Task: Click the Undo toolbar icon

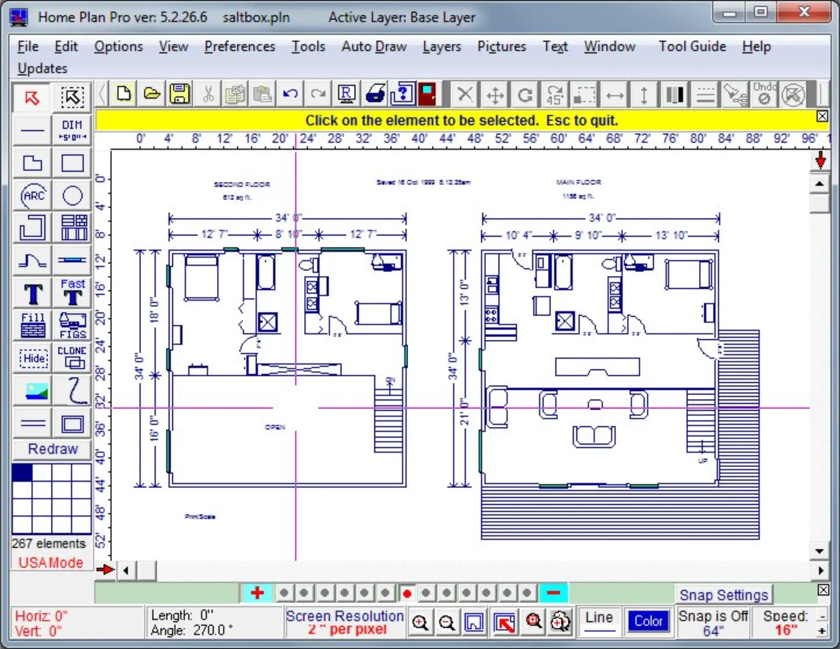Action: pos(290,95)
